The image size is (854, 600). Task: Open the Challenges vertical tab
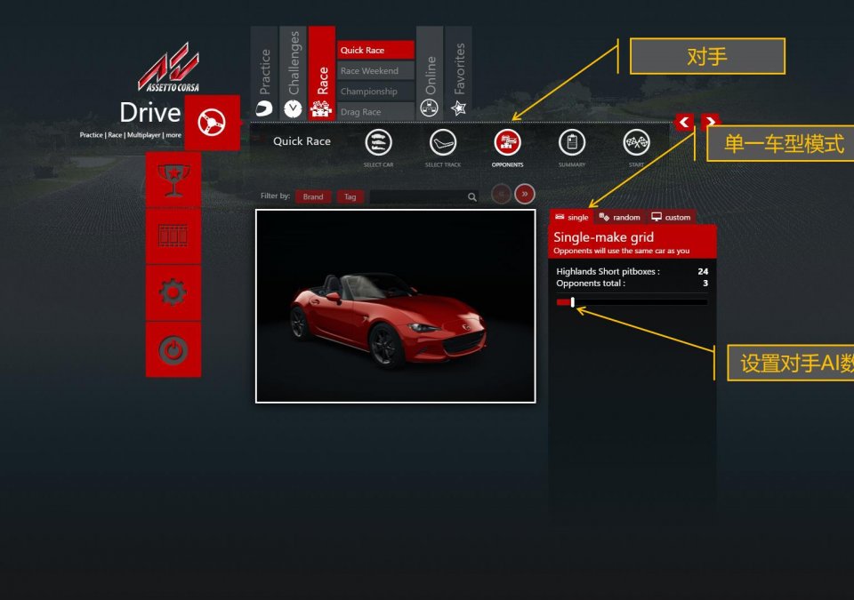click(x=293, y=72)
